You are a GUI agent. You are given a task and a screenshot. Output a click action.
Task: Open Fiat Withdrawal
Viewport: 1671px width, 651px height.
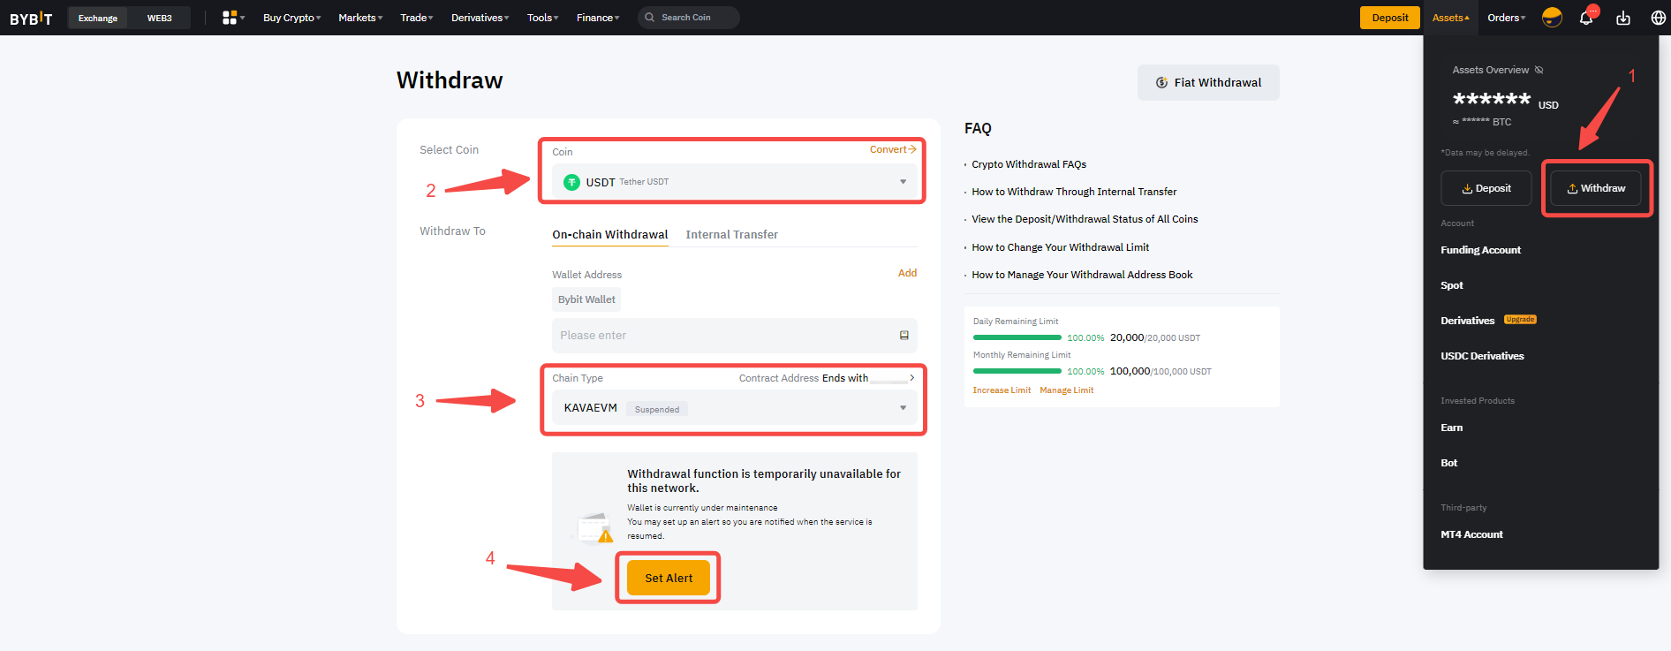(1208, 82)
